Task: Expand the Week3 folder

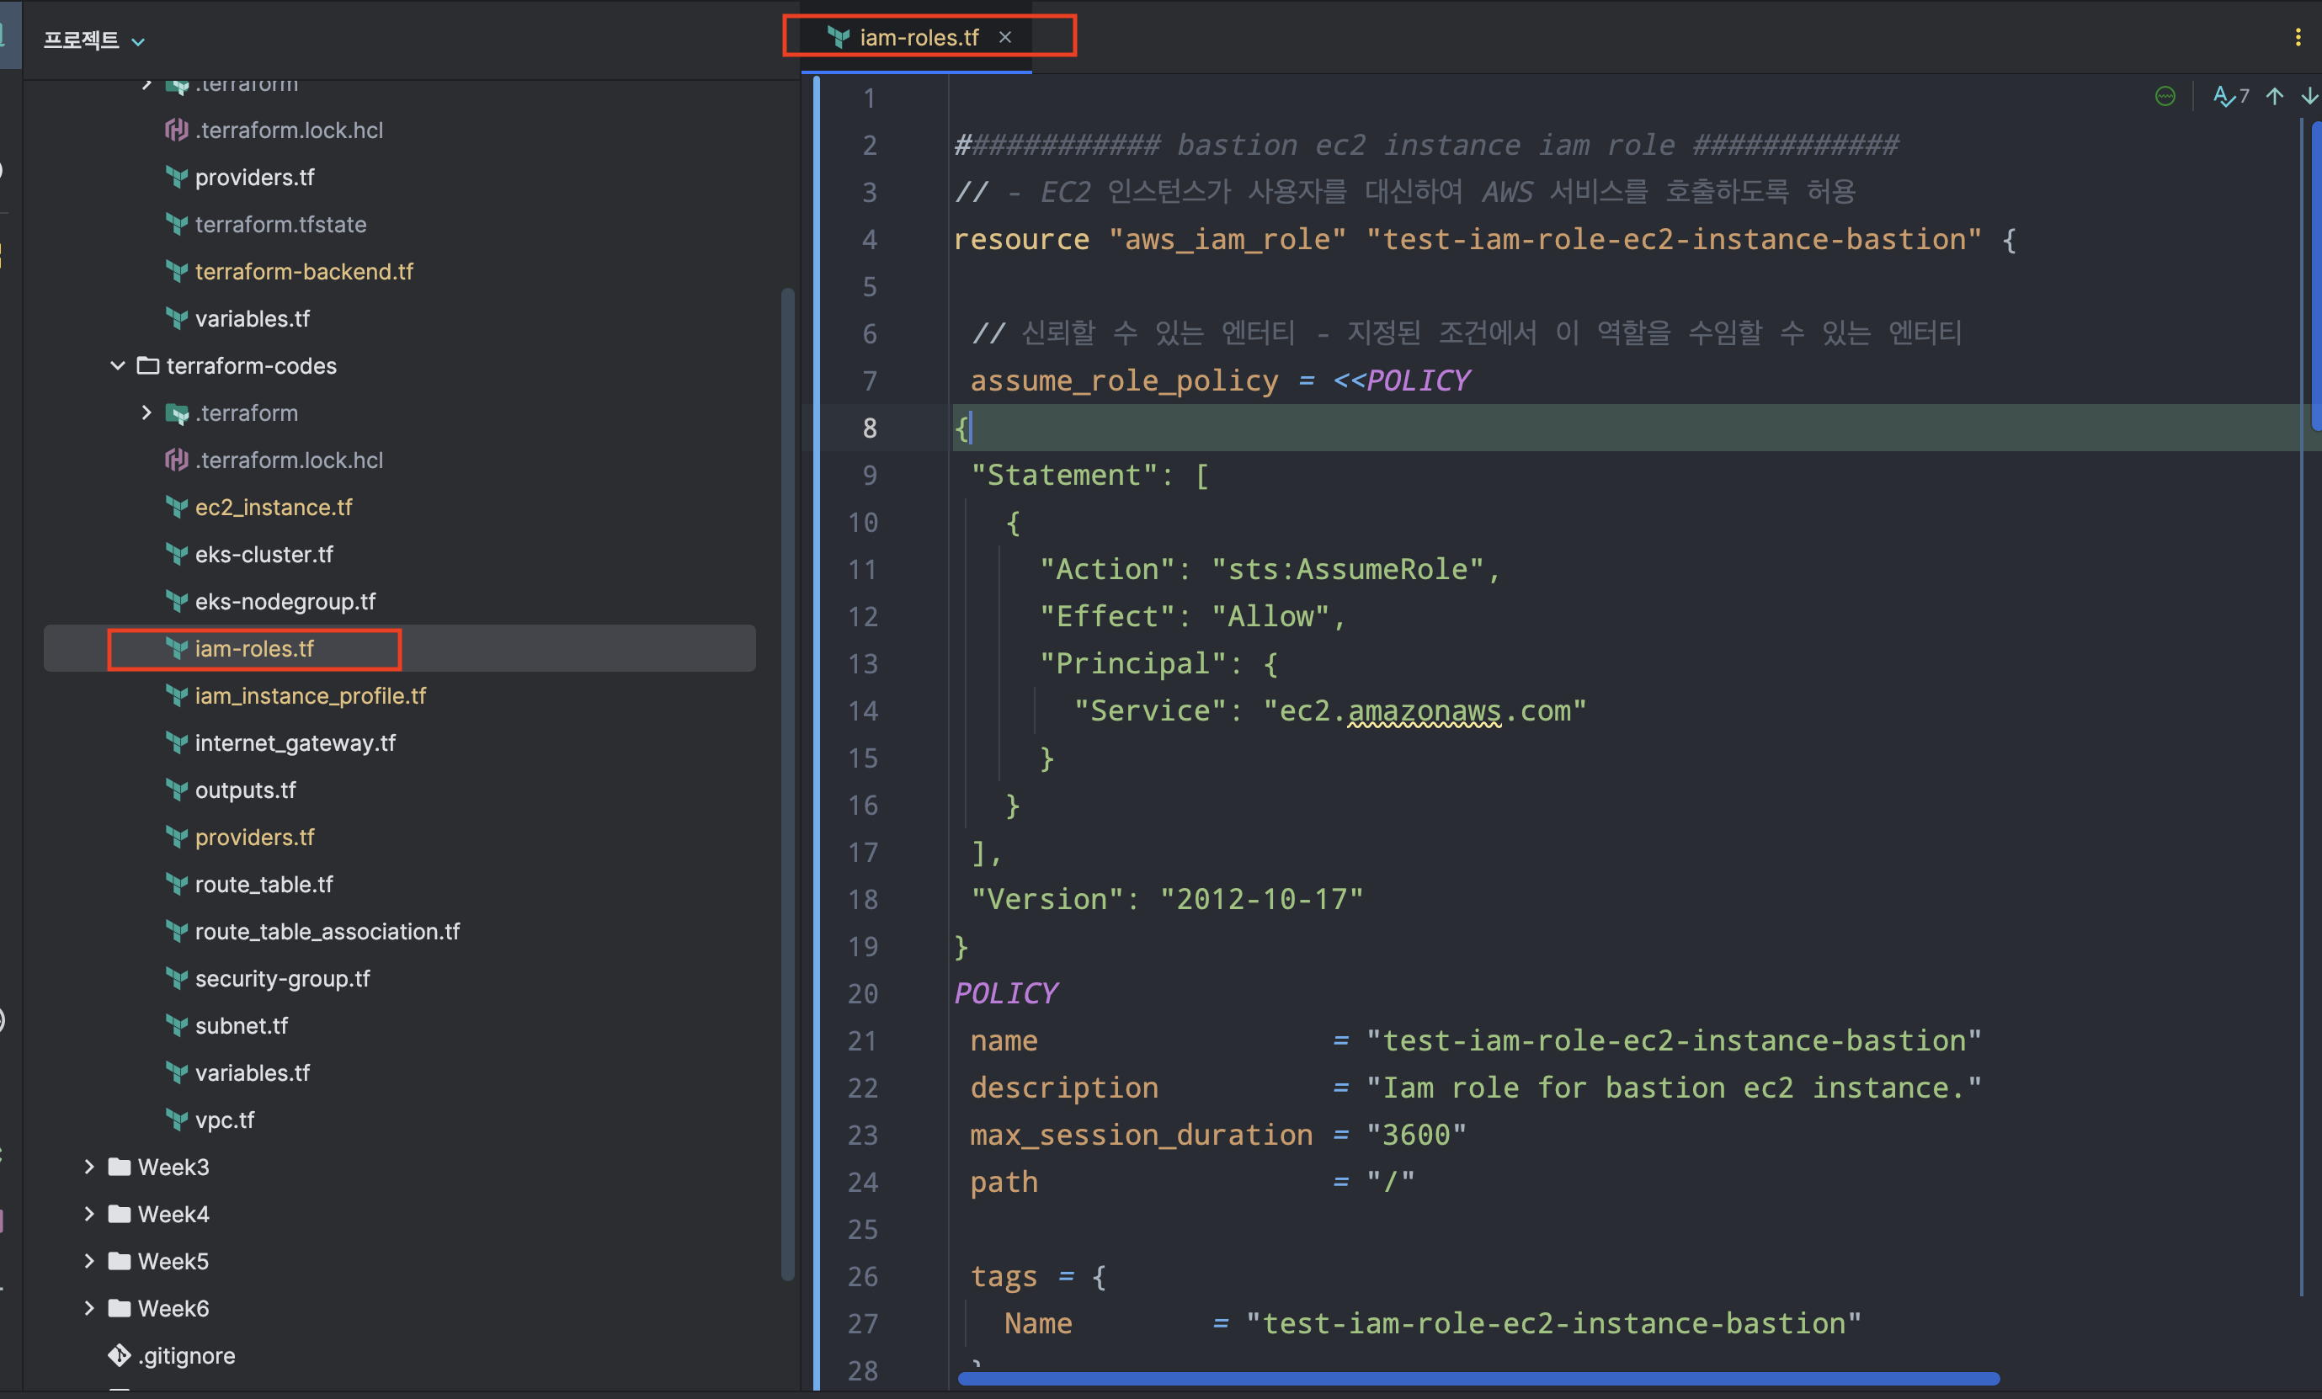Action: click(89, 1167)
